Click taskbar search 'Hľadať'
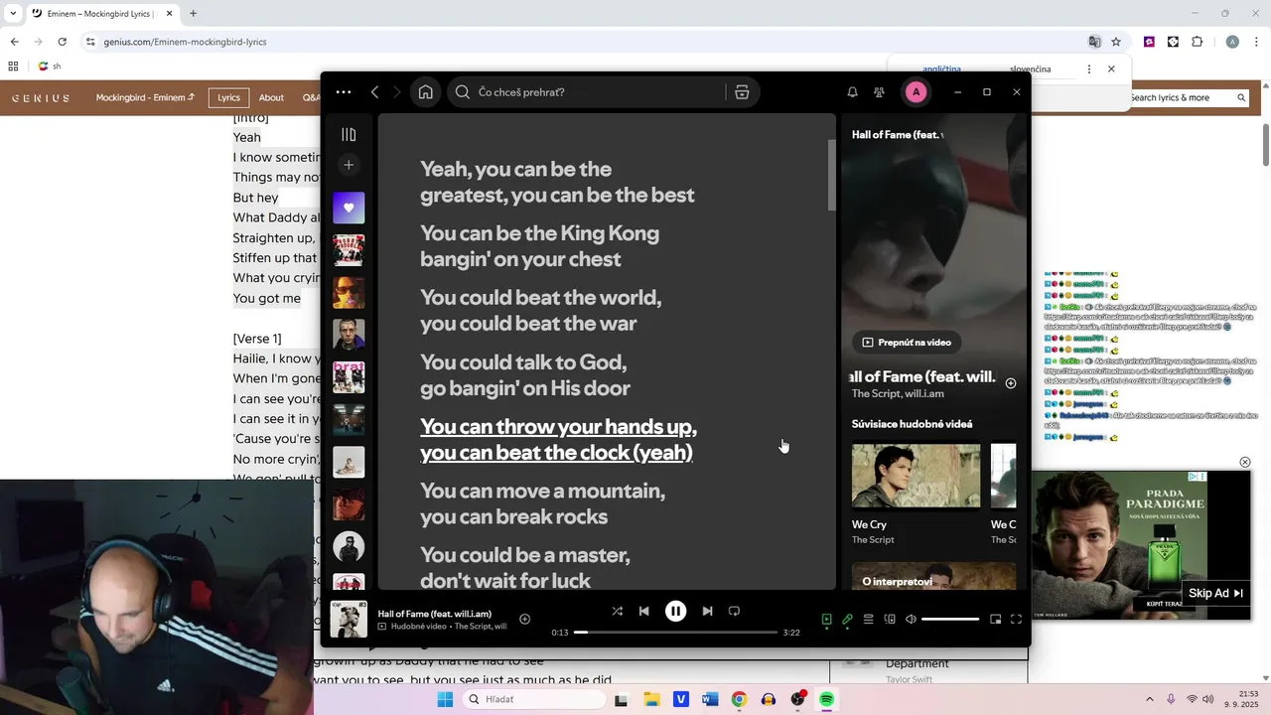The image size is (1271, 715). 533,699
